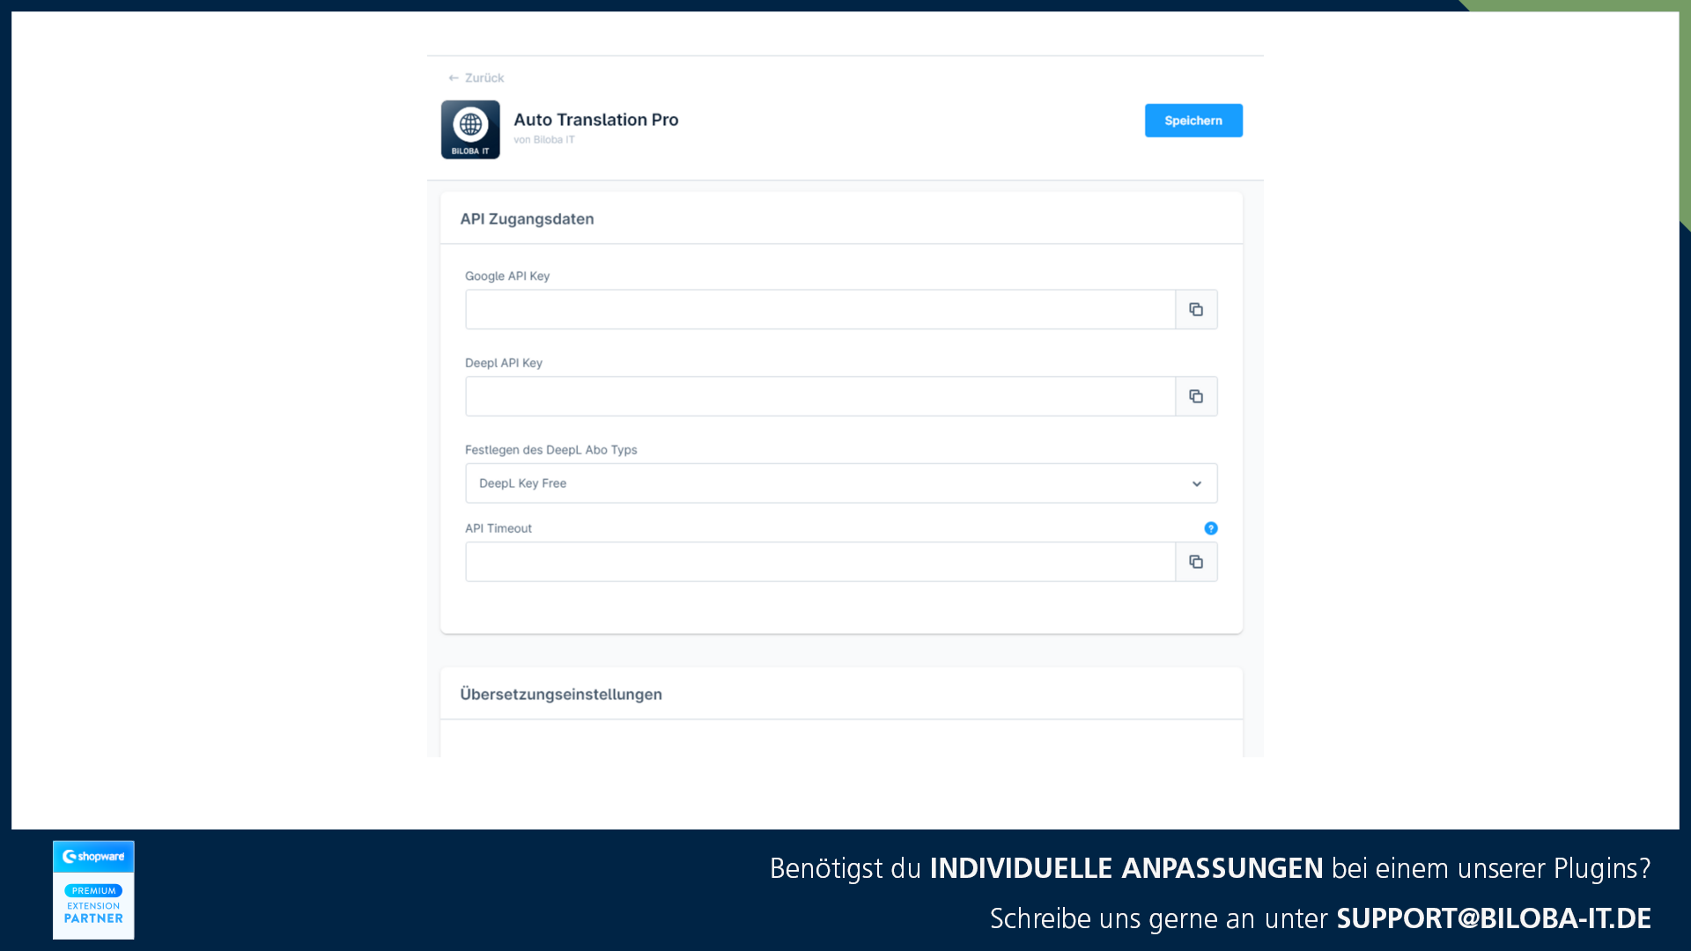
Task: Focus the Deepl API Key input field
Action: [820, 396]
